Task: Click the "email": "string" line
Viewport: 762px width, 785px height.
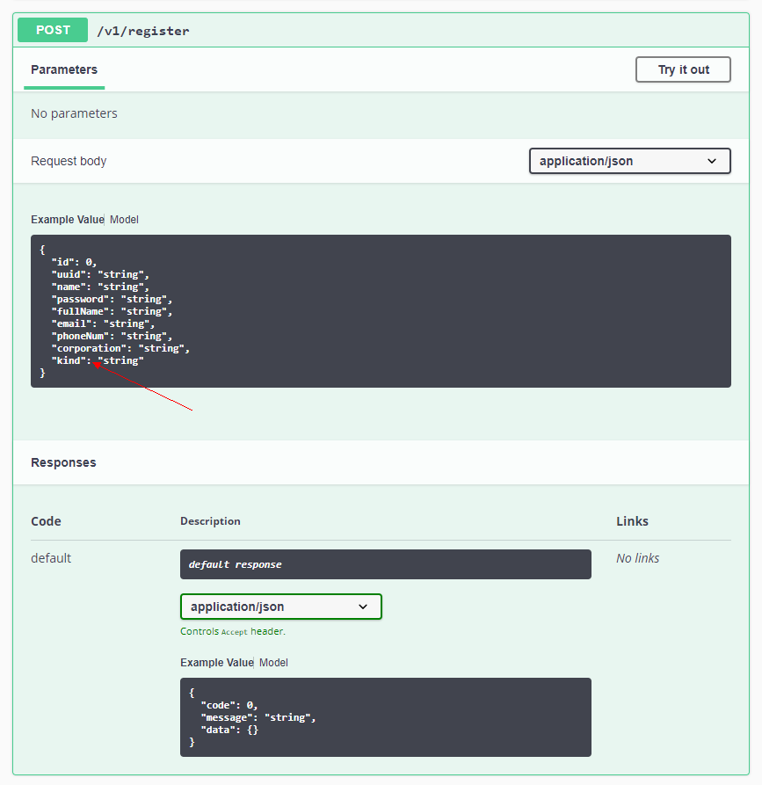Action: click(103, 323)
